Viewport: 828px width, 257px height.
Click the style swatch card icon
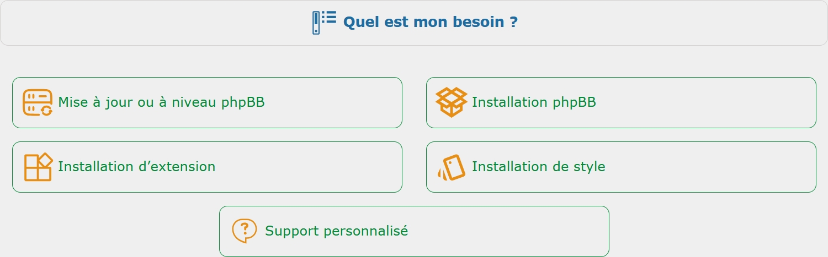tap(452, 167)
